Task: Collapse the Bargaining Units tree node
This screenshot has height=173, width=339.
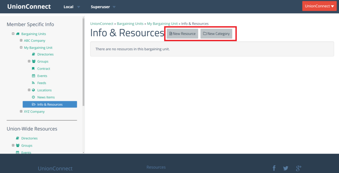Action: coord(13,34)
